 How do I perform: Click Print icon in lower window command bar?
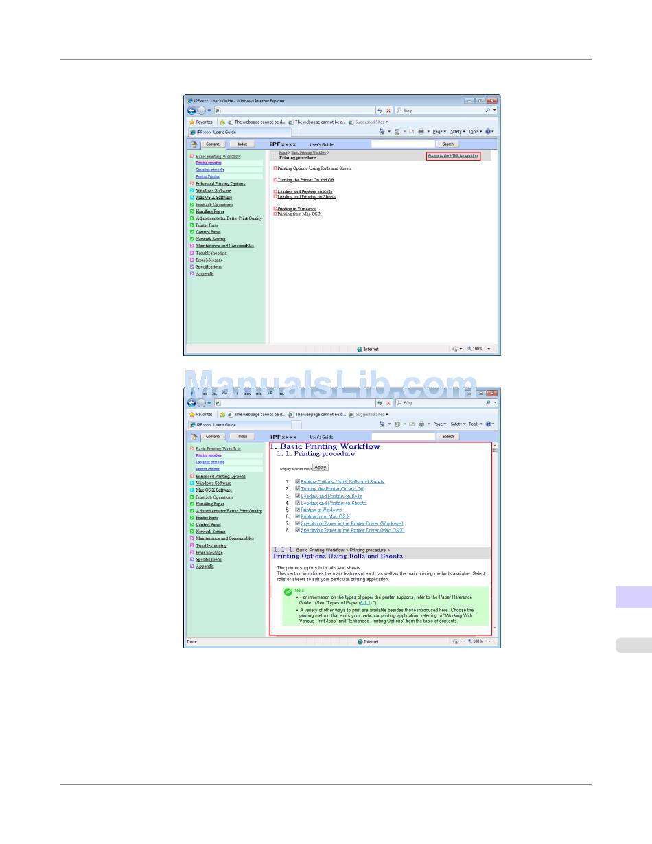coord(421,424)
